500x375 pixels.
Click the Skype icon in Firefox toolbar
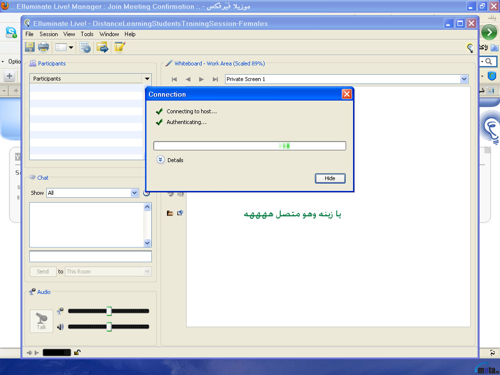click(11, 32)
